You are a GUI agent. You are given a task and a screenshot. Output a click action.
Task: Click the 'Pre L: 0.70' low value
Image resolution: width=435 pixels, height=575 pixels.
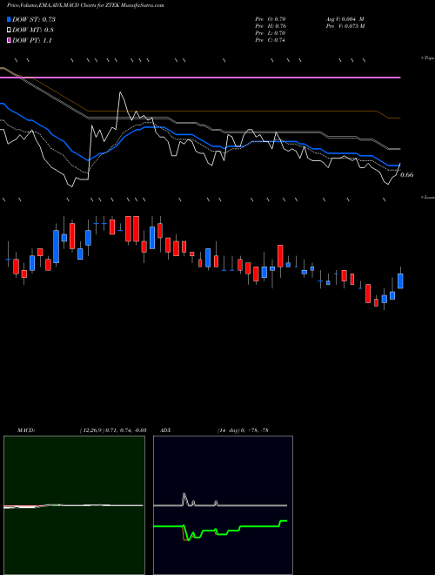coord(271,33)
